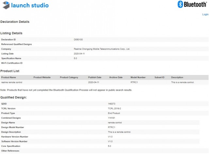Screen dimensions: 209x154
Task: Select the Publish Date cell 2020-04-11
Action: [x=94, y=82]
